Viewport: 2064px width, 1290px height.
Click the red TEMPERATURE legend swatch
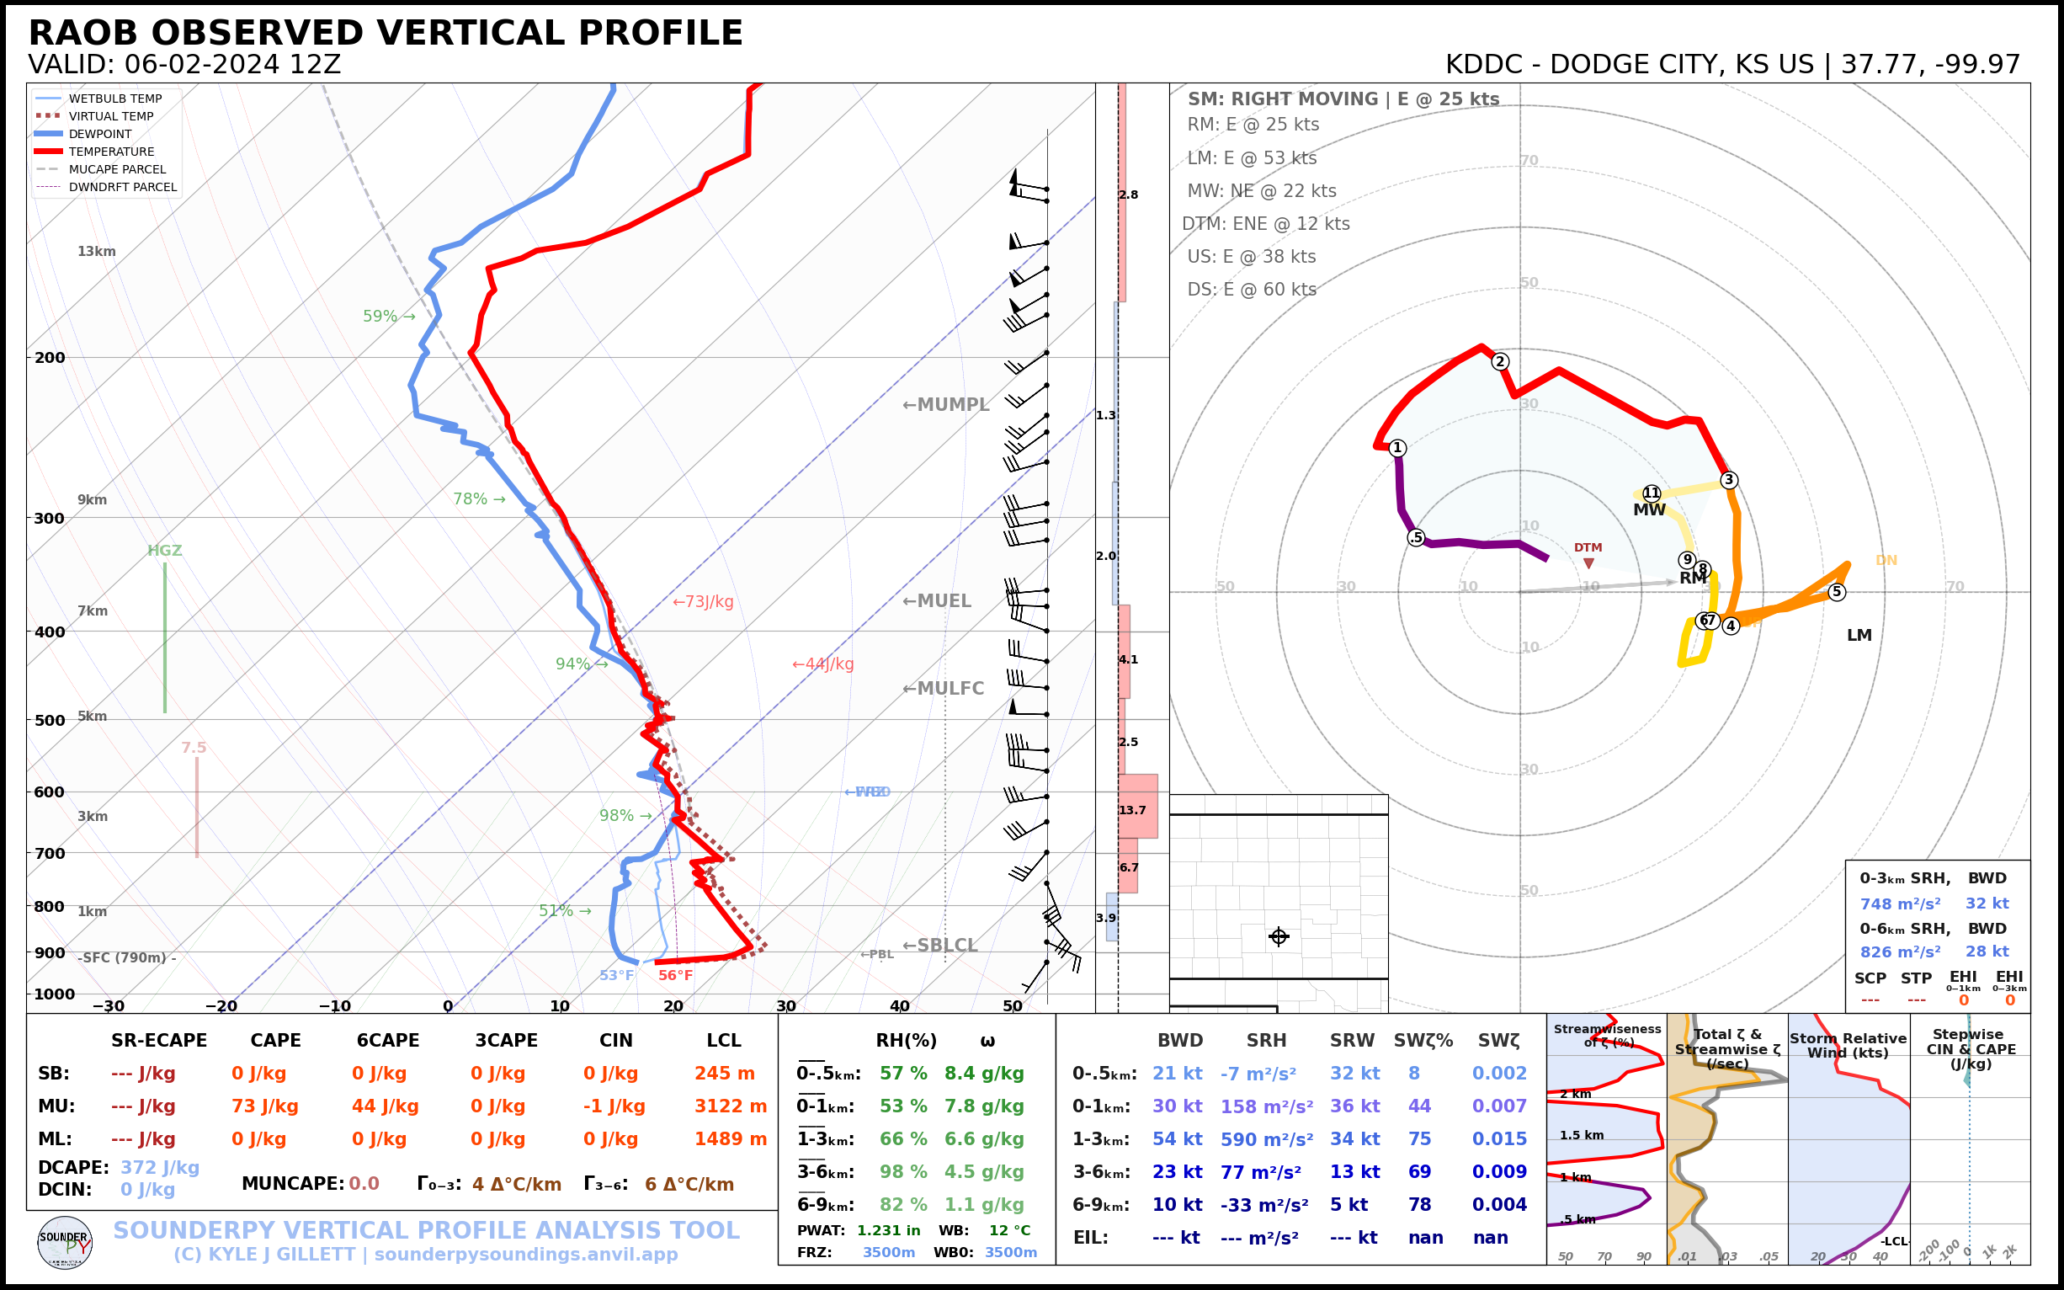48,152
